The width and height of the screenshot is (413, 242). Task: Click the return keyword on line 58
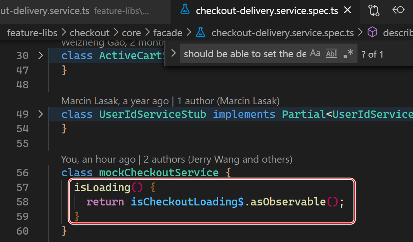pos(105,202)
